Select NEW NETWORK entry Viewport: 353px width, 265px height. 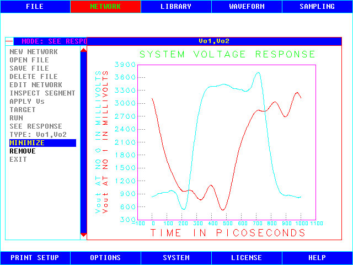click(34, 52)
